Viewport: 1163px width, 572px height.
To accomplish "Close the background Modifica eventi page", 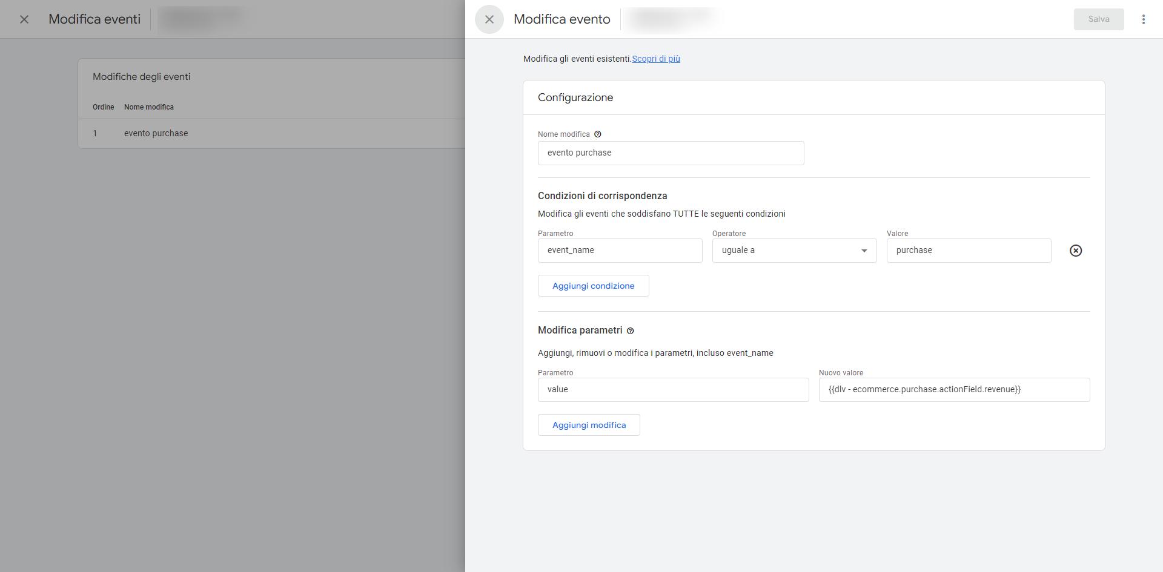I will 24,19.
